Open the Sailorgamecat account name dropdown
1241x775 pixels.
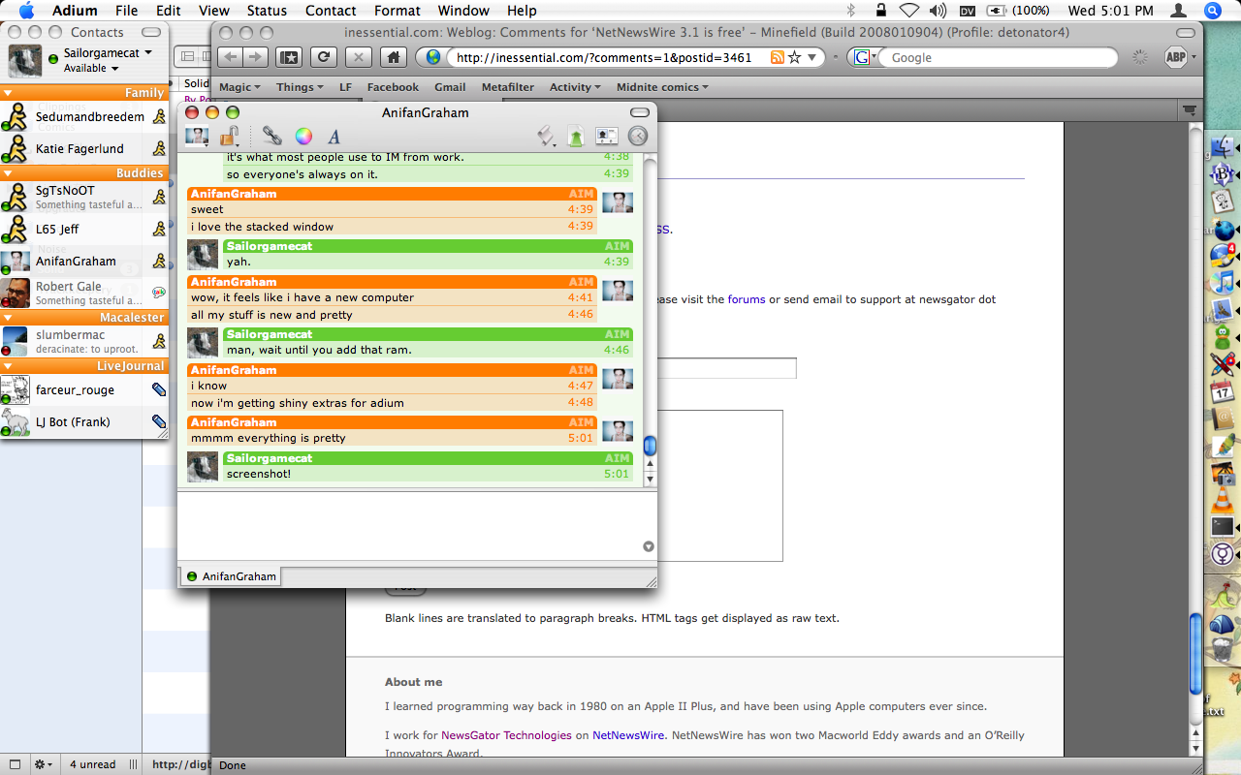[108, 53]
